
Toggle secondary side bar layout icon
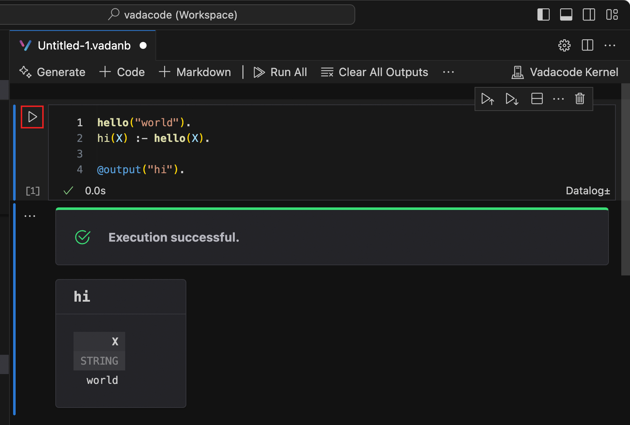click(x=589, y=15)
